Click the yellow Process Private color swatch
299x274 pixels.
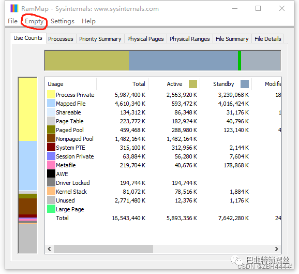point(51,95)
